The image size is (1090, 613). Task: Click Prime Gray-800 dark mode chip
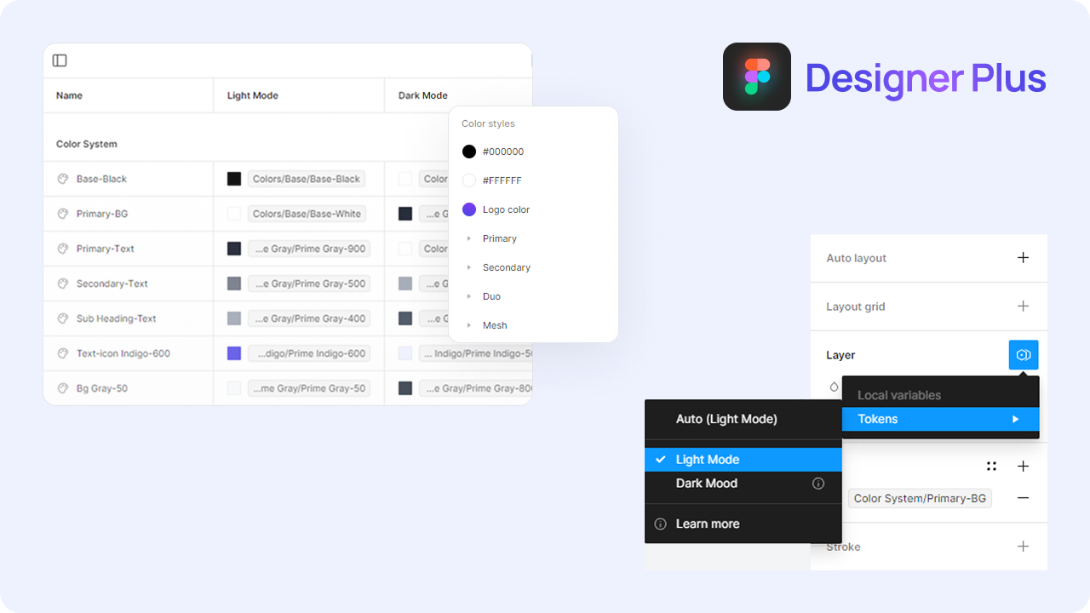[476, 388]
